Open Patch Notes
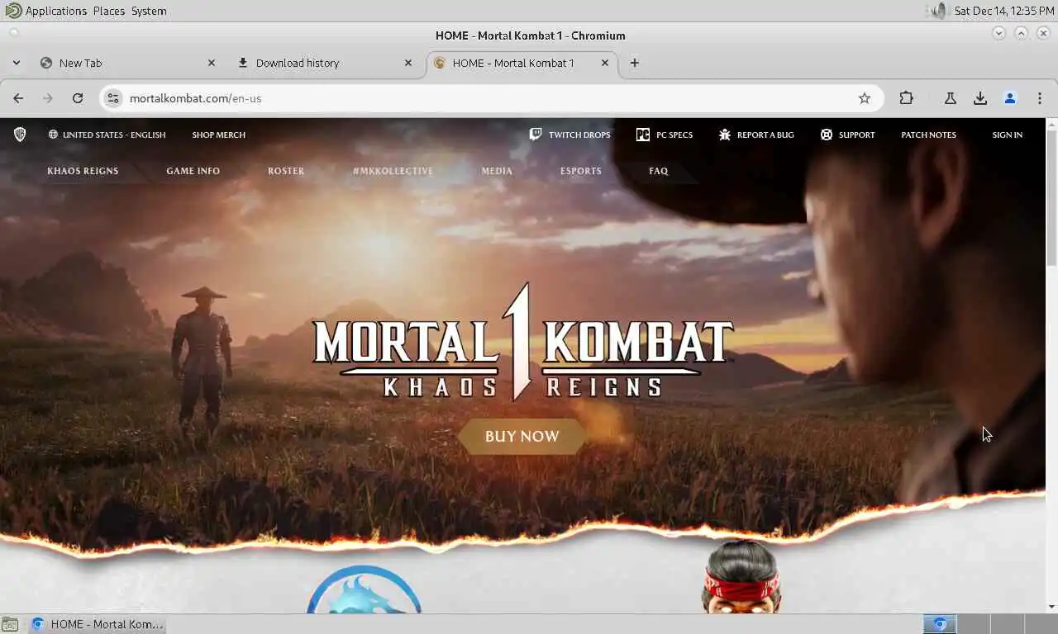 pos(928,135)
